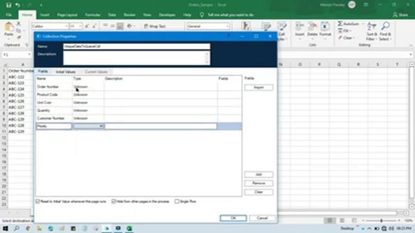Click Normal view icon in status bar
The height and width of the screenshot is (233, 415).
[330, 220]
